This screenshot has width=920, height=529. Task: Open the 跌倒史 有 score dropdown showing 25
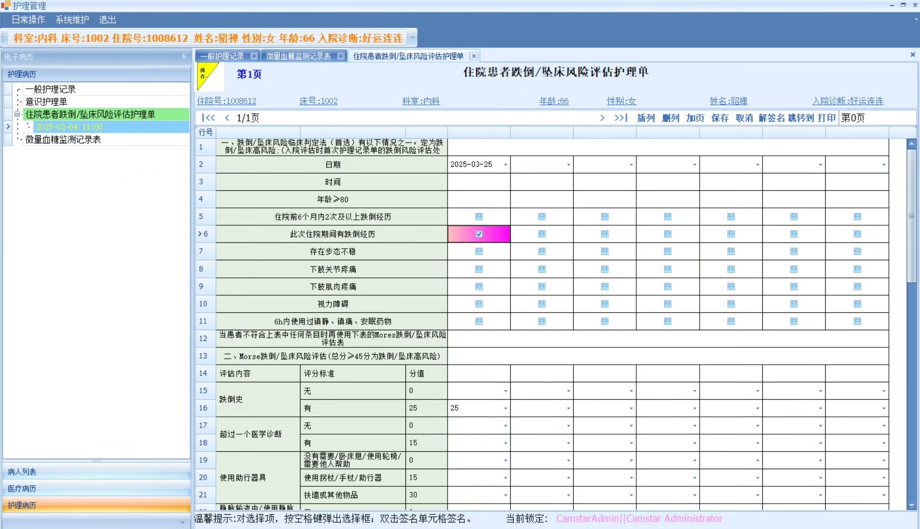[x=506, y=408]
